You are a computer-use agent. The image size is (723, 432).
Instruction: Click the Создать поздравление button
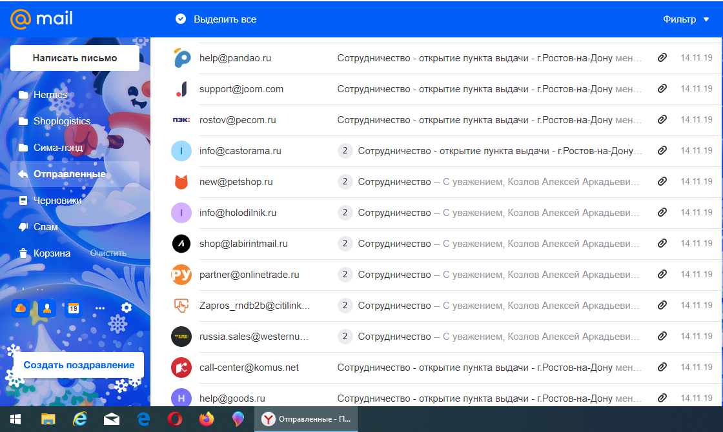click(79, 365)
